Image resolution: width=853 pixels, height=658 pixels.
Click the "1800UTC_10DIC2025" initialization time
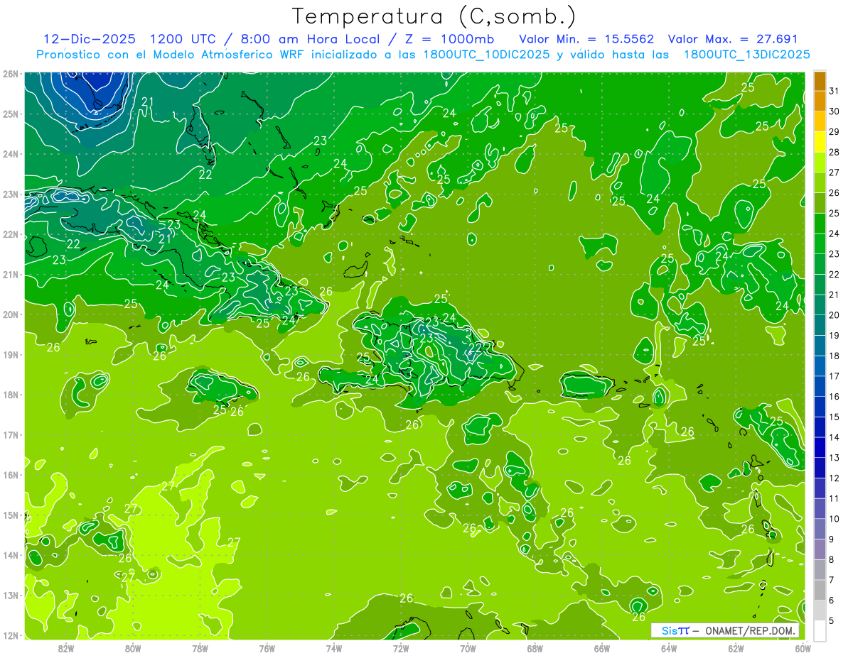pyautogui.click(x=485, y=55)
